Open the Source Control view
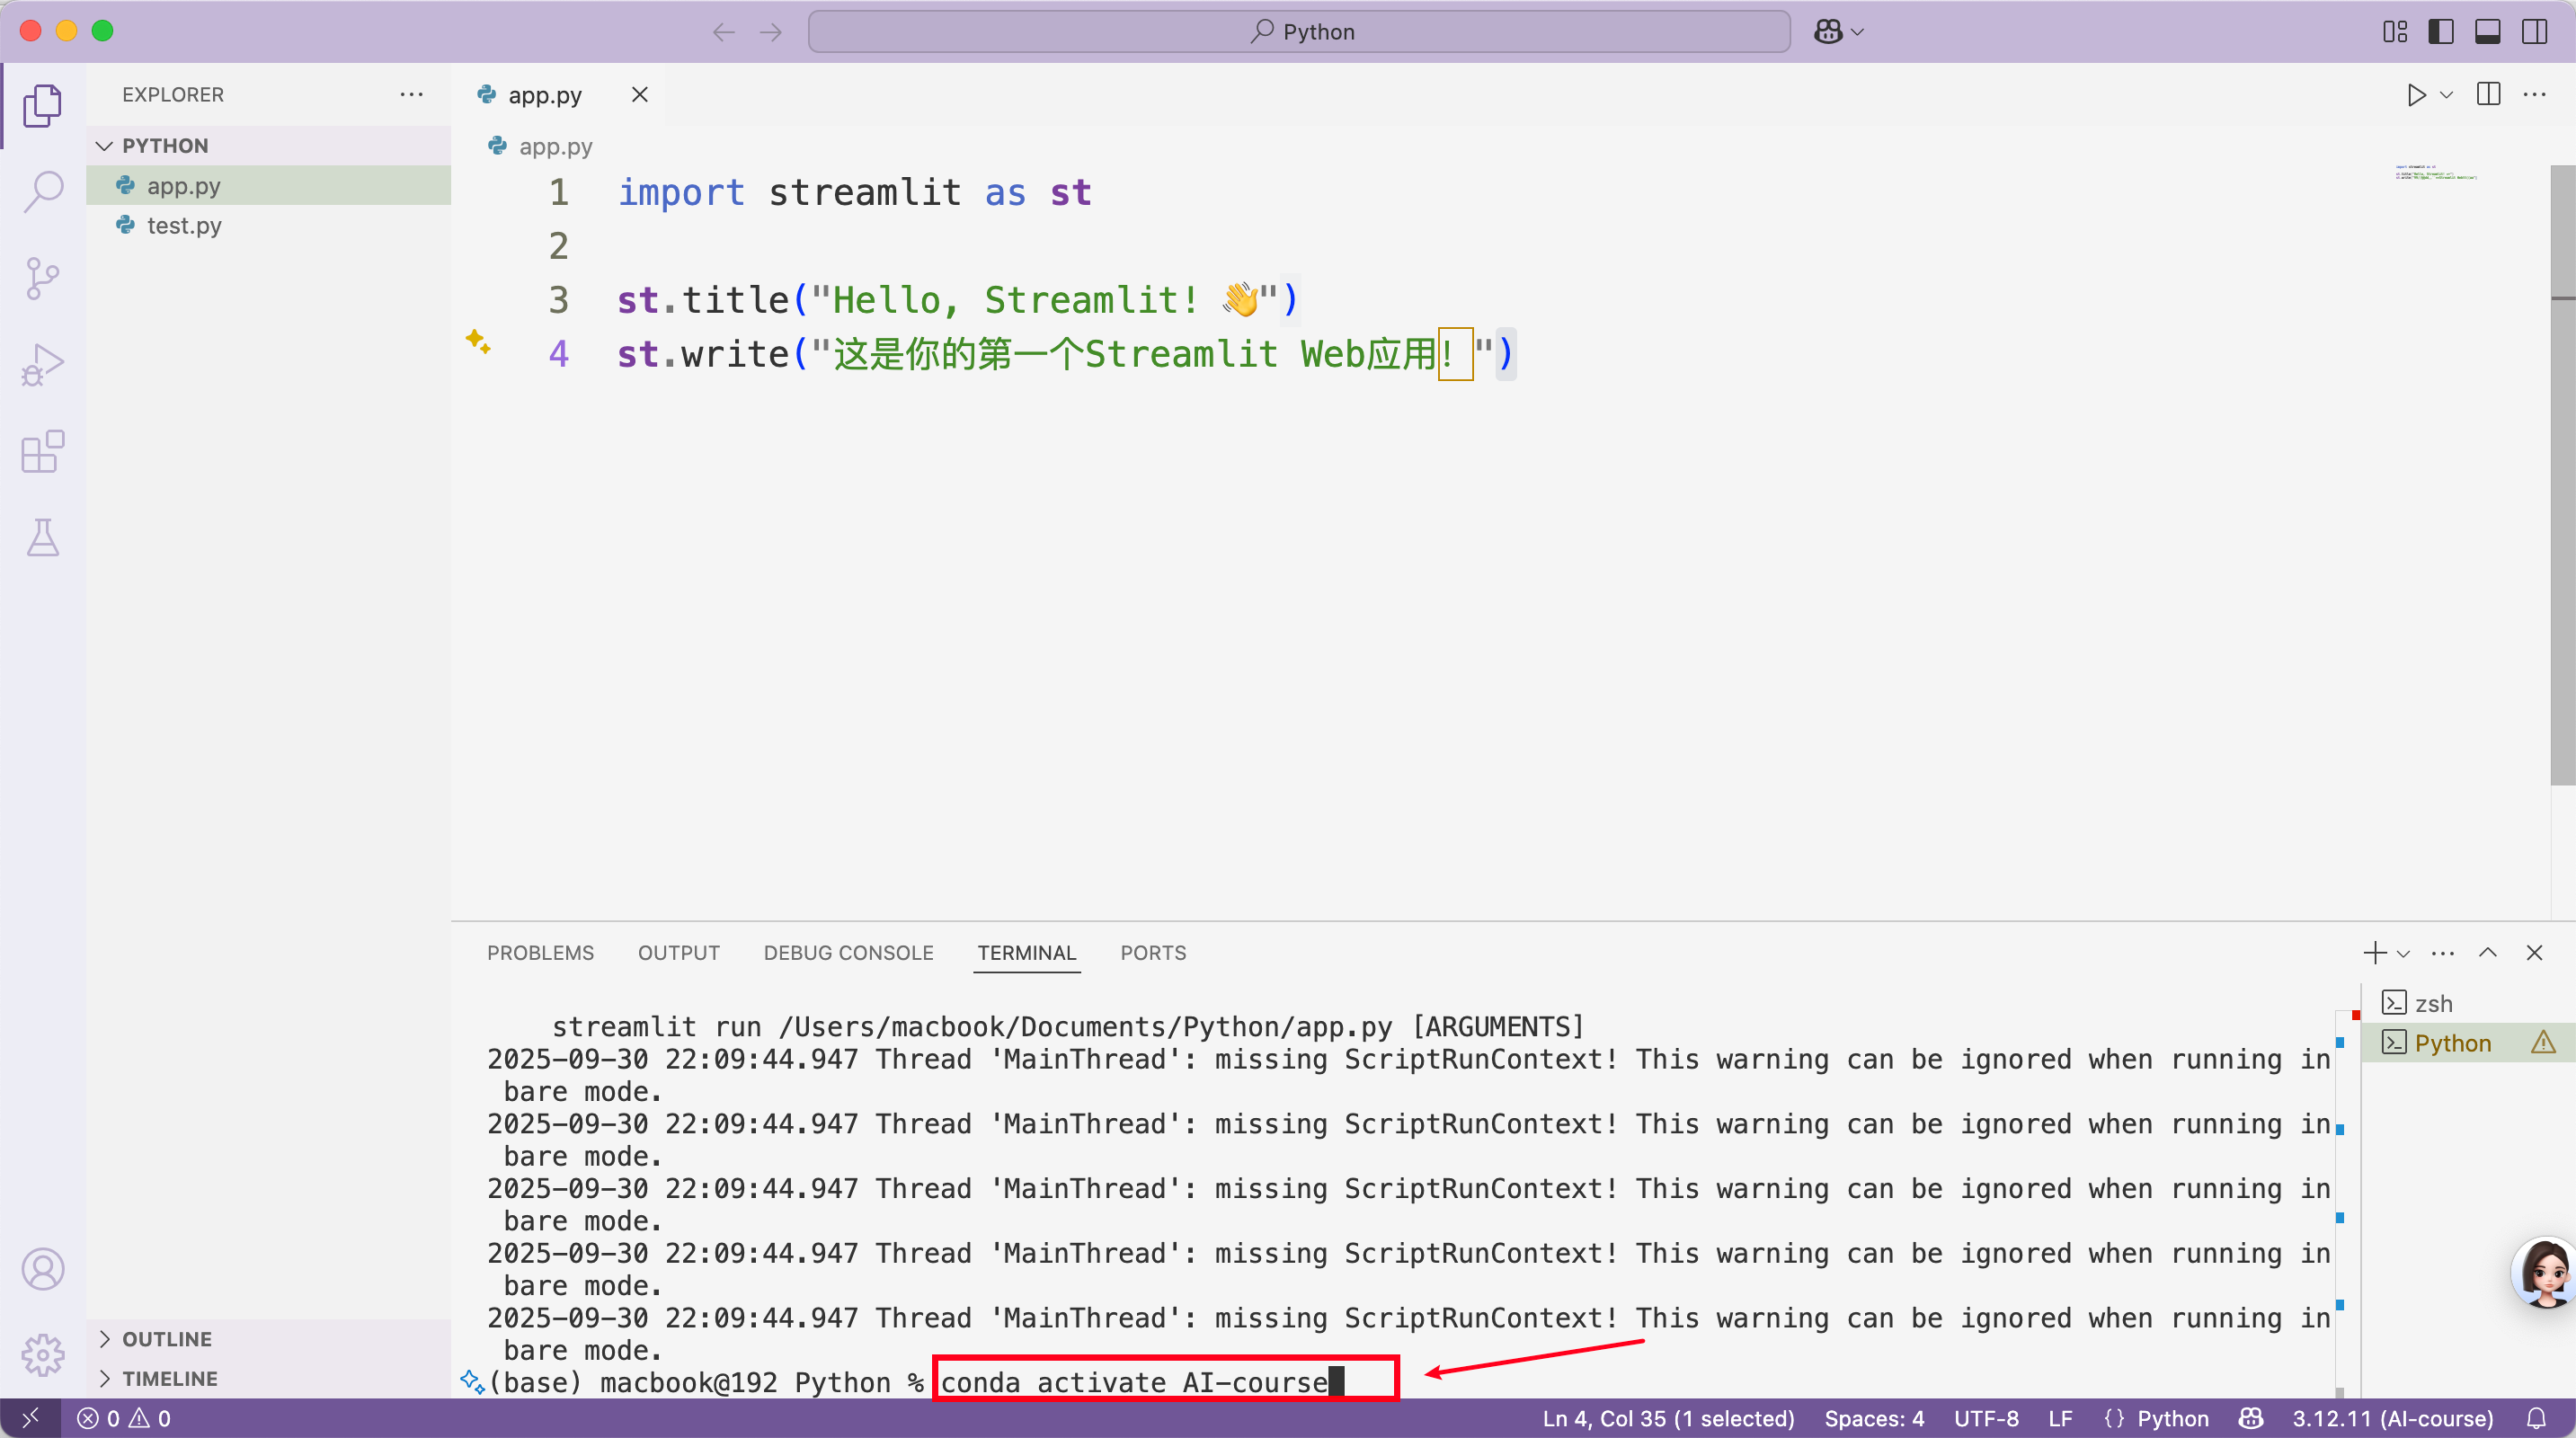Screen dimensions: 2576x1438 coord(43,278)
